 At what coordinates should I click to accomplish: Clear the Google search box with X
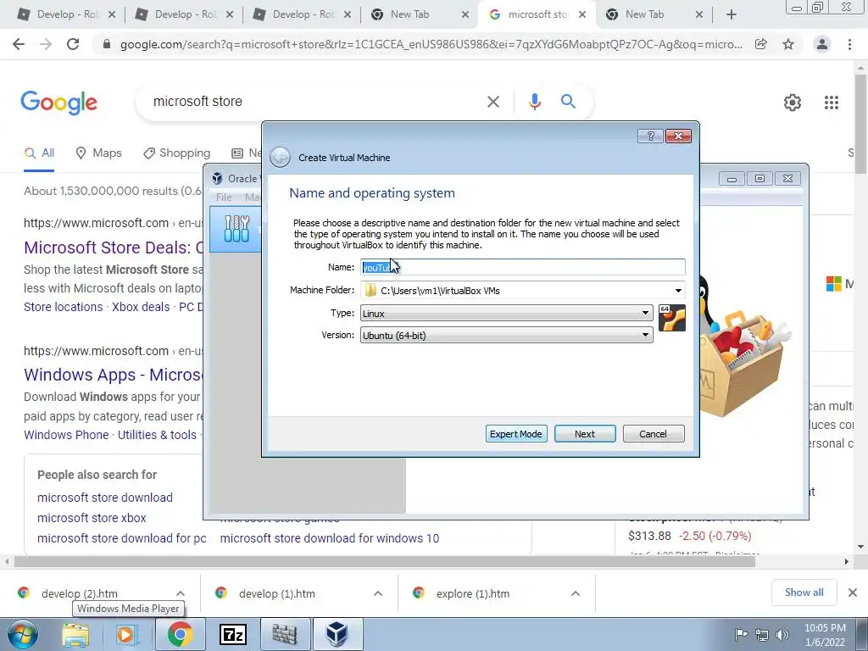pyautogui.click(x=492, y=102)
